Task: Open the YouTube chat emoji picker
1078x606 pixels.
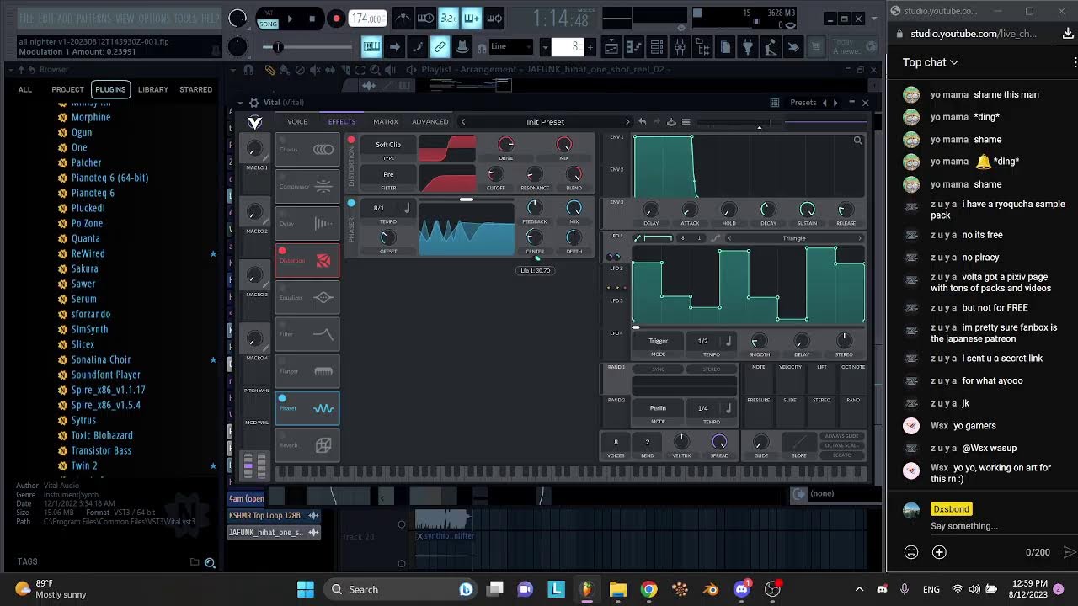Action: (911, 552)
